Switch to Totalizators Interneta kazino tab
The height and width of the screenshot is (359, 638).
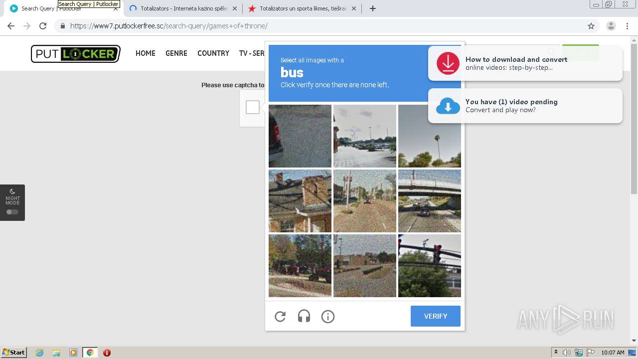click(182, 8)
